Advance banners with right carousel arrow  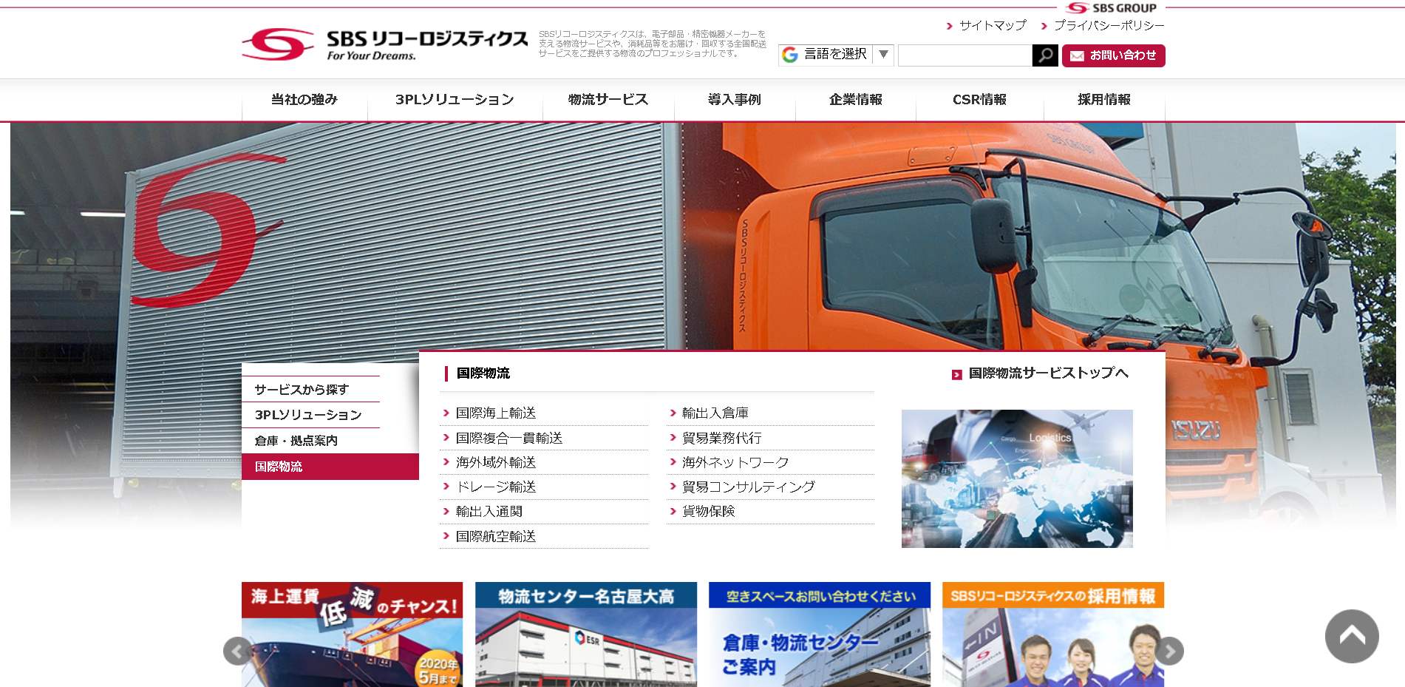(x=1169, y=651)
